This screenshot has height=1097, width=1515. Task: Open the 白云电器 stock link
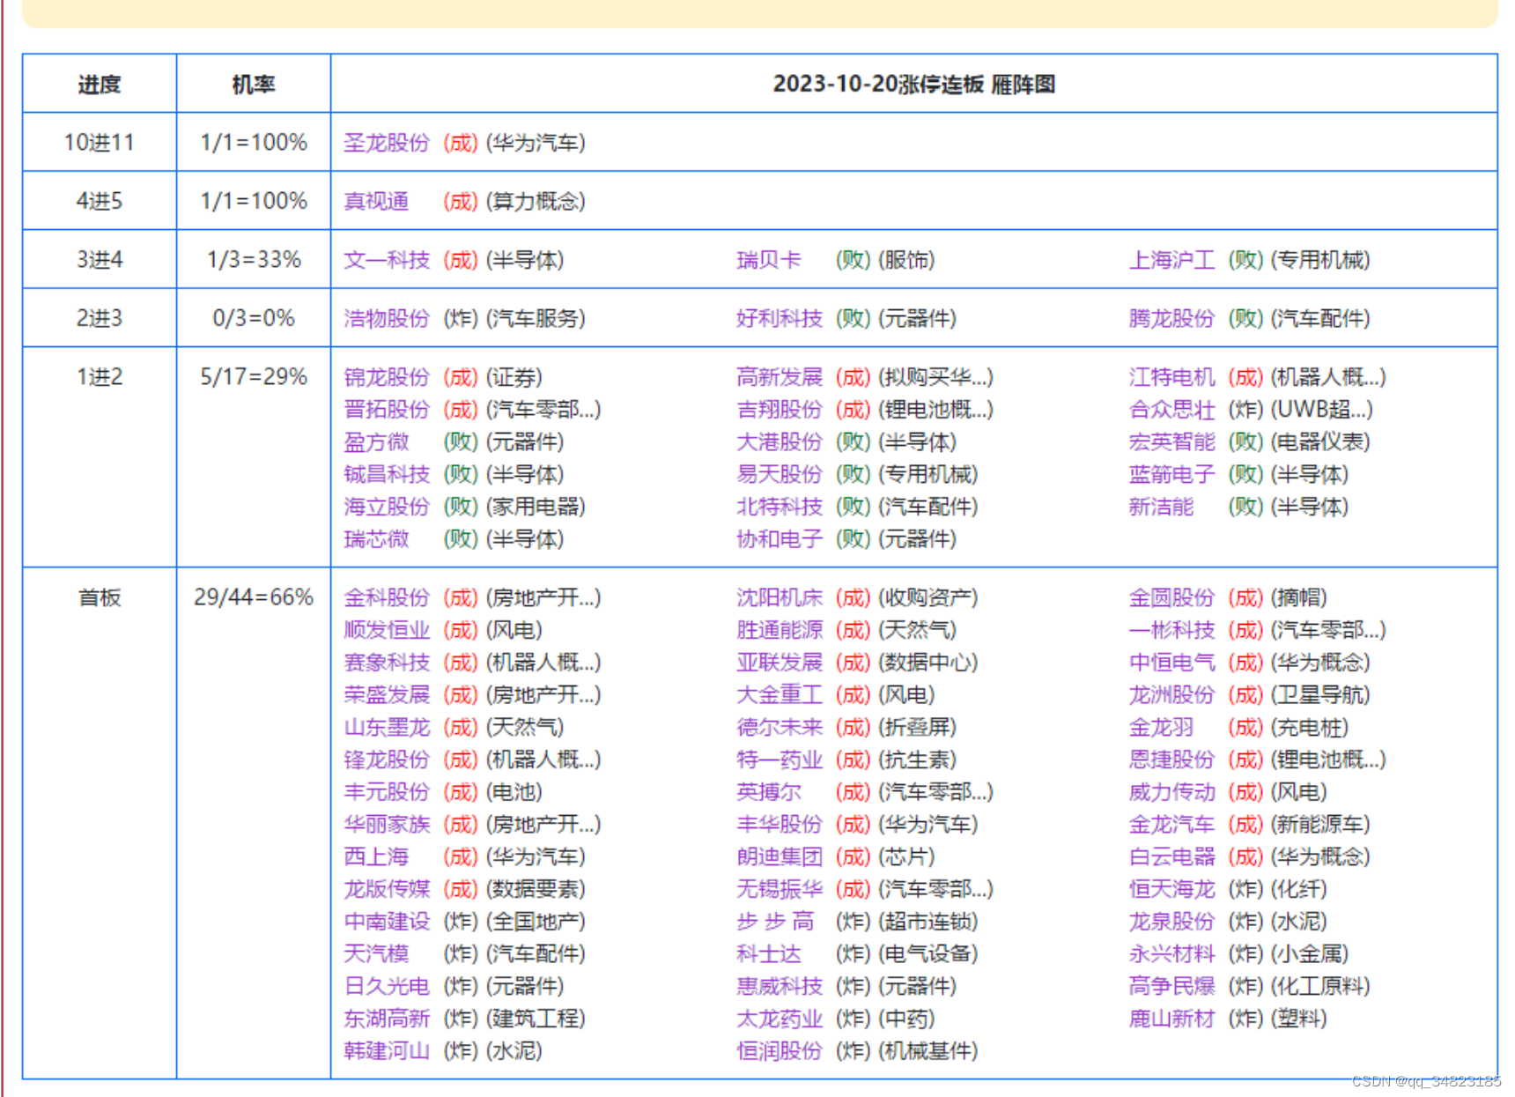click(1172, 857)
